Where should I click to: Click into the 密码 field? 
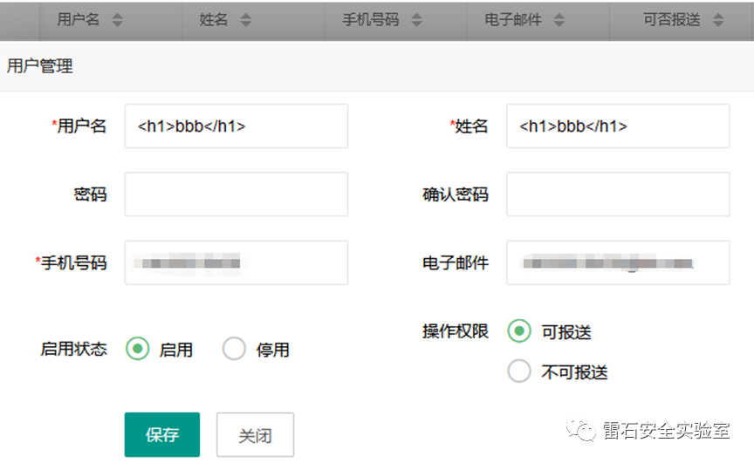[x=236, y=194]
